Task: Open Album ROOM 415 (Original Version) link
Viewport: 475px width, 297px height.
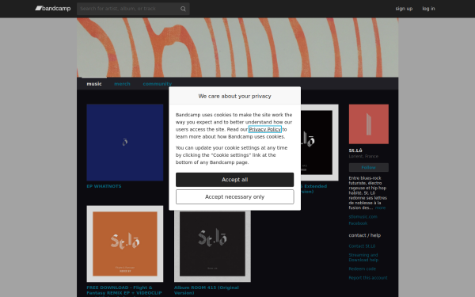Action: click(207, 290)
